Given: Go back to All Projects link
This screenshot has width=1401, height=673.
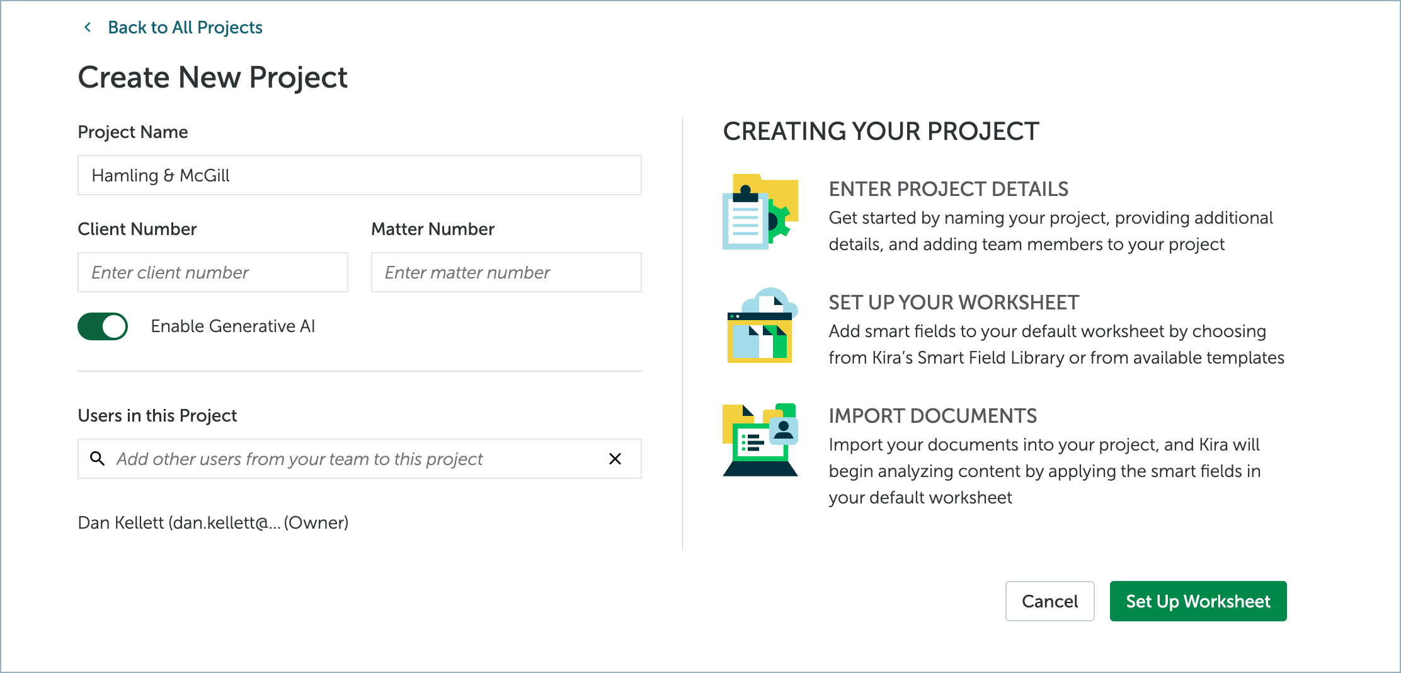Looking at the screenshot, I should [185, 27].
